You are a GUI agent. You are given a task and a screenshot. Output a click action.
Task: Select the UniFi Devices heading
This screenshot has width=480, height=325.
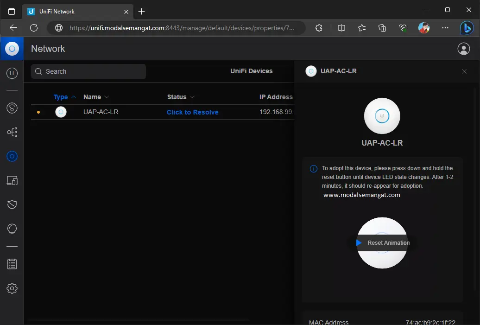pos(251,71)
